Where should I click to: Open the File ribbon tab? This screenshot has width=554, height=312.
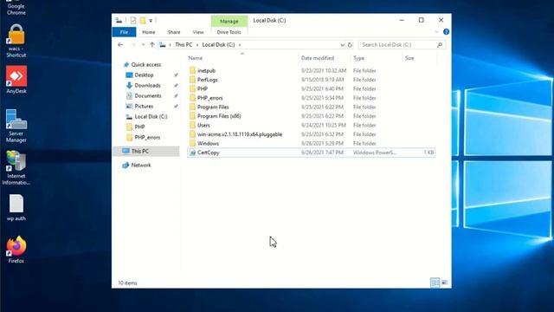[124, 32]
